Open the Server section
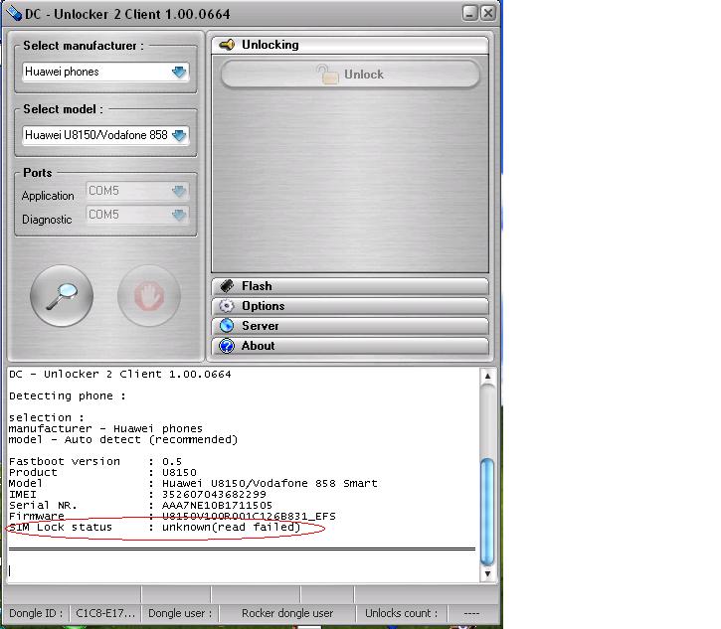Viewport: 721px width, 629px height. 350,326
